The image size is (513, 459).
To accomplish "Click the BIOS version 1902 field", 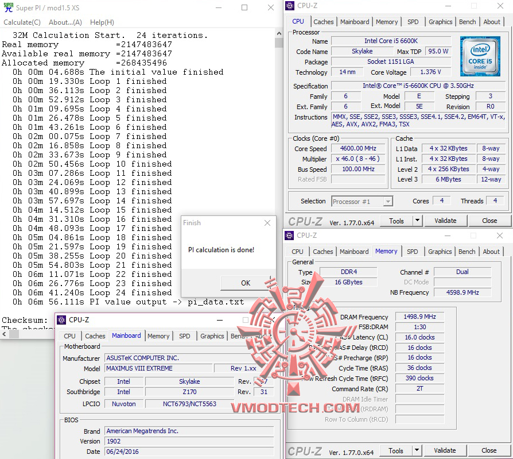I will tap(189, 441).
